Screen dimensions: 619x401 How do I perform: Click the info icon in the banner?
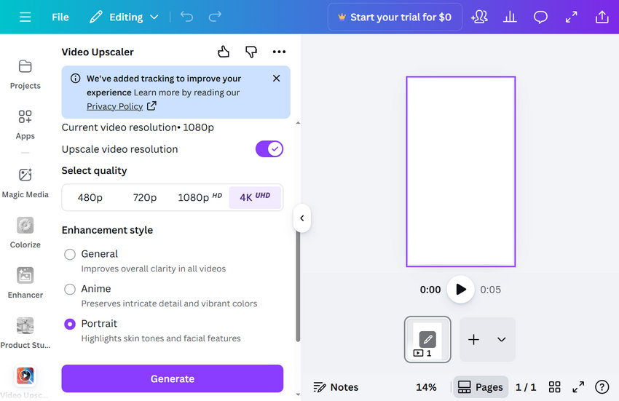click(x=76, y=78)
